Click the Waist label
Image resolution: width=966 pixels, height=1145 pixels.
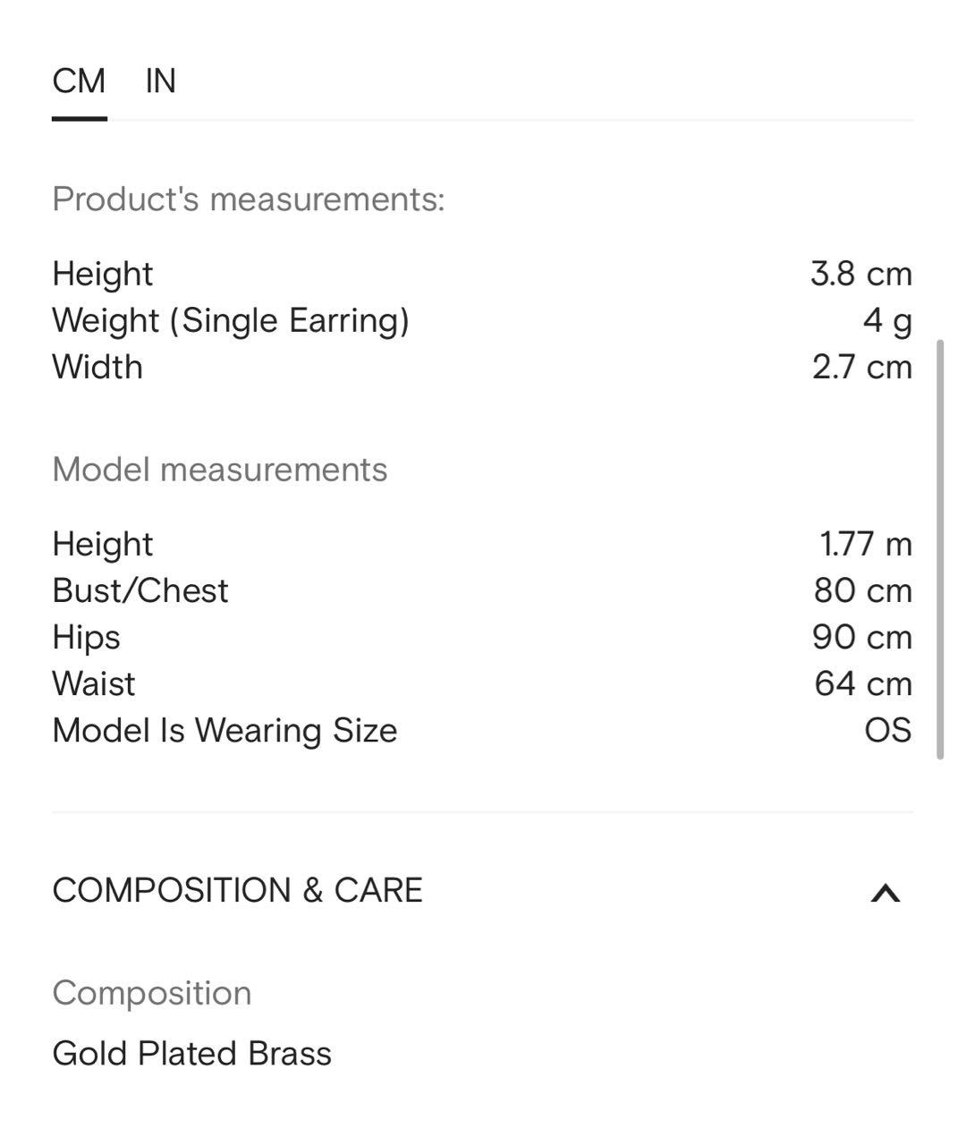[x=94, y=683]
